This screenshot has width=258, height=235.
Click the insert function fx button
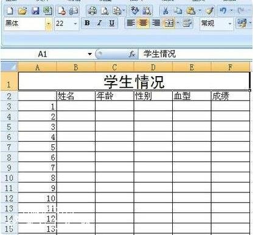132,54
